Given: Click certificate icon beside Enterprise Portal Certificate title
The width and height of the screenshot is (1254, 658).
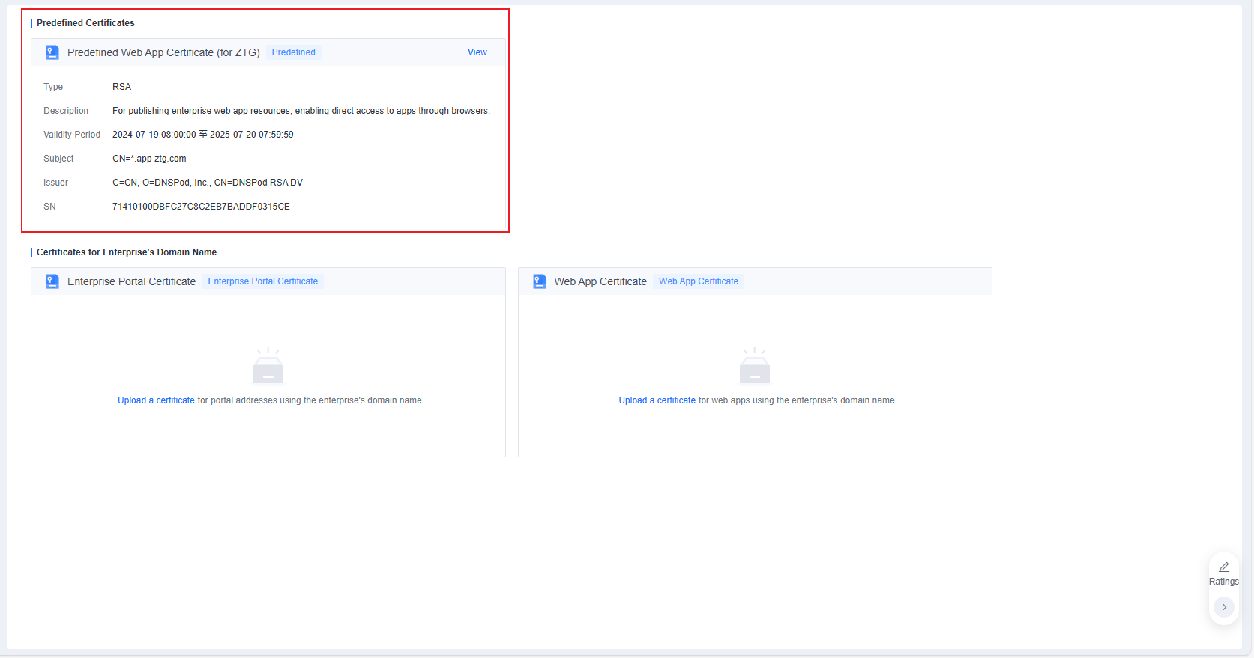Looking at the screenshot, I should tap(52, 281).
